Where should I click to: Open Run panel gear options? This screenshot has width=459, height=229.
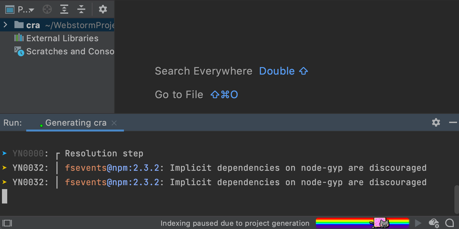click(x=436, y=123)
